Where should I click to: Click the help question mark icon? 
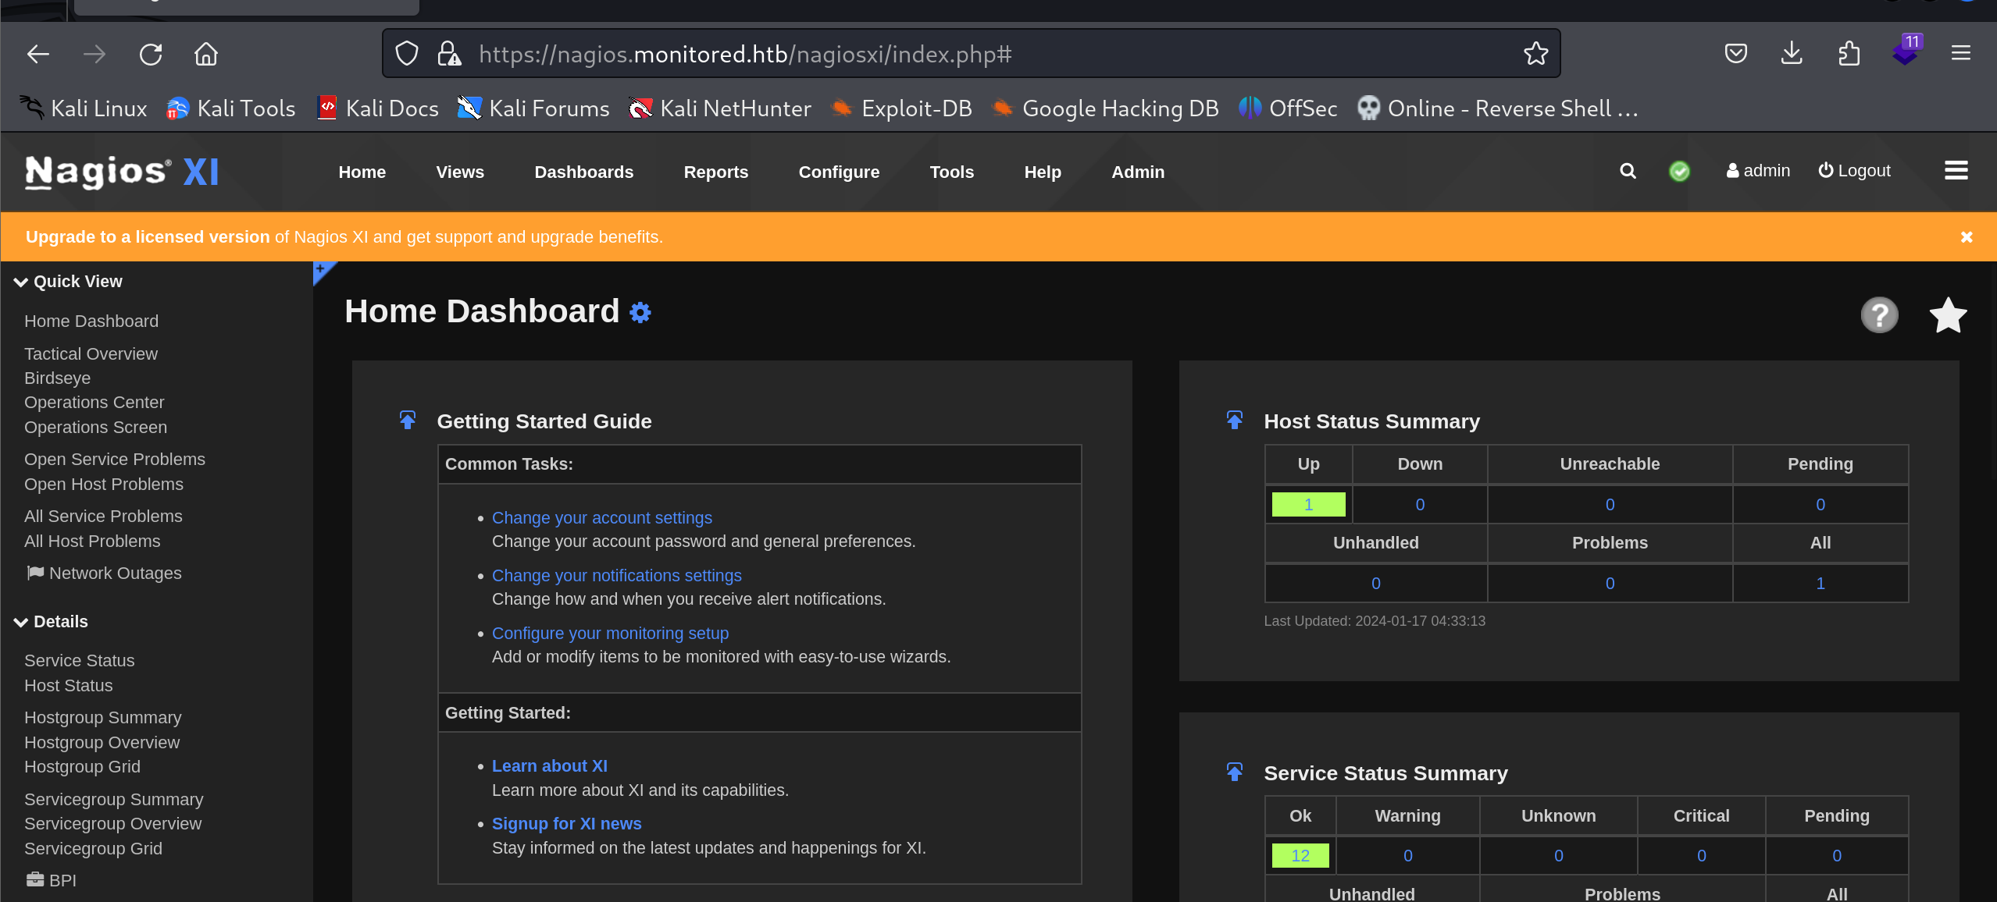coord(1879,315)
